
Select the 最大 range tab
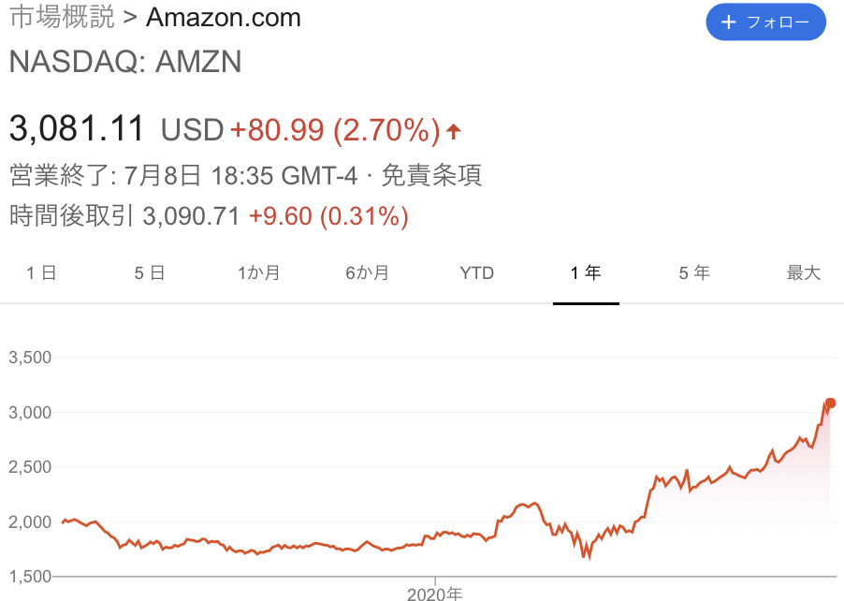[x=803, y=273]
